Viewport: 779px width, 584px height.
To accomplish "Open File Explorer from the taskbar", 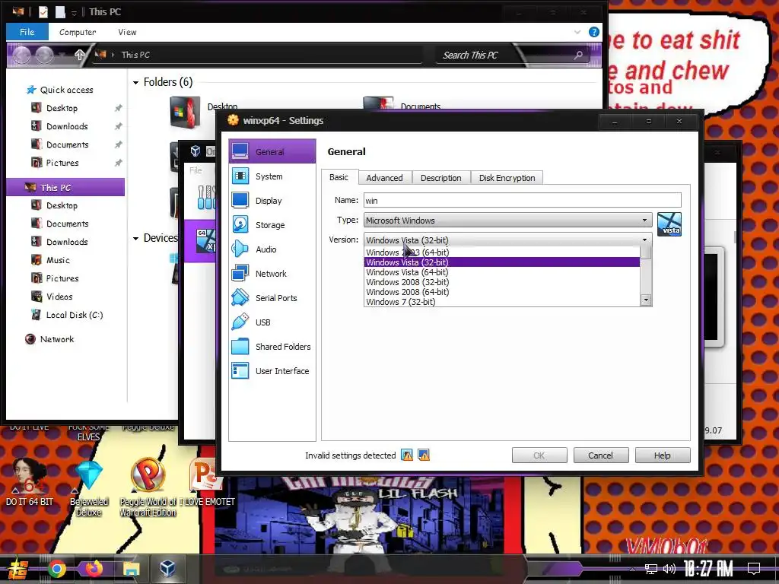I will pyautogui.click(x=131, y=569).
